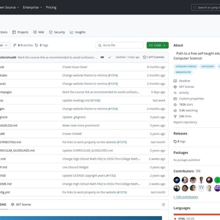Go to Pricing page
220x220 pixels.
coord(51,7)
